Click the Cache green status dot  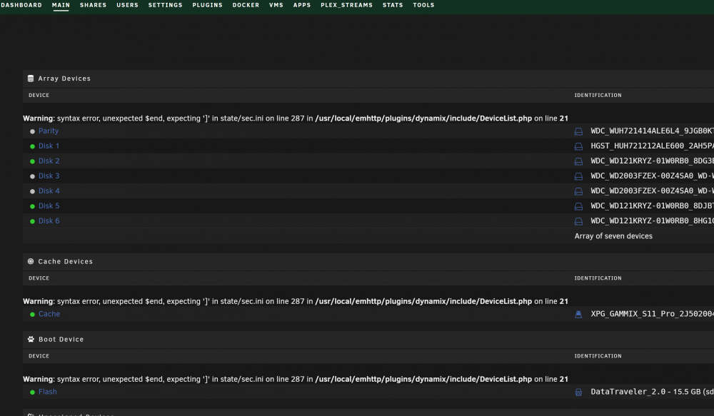(x=32, y=315)
